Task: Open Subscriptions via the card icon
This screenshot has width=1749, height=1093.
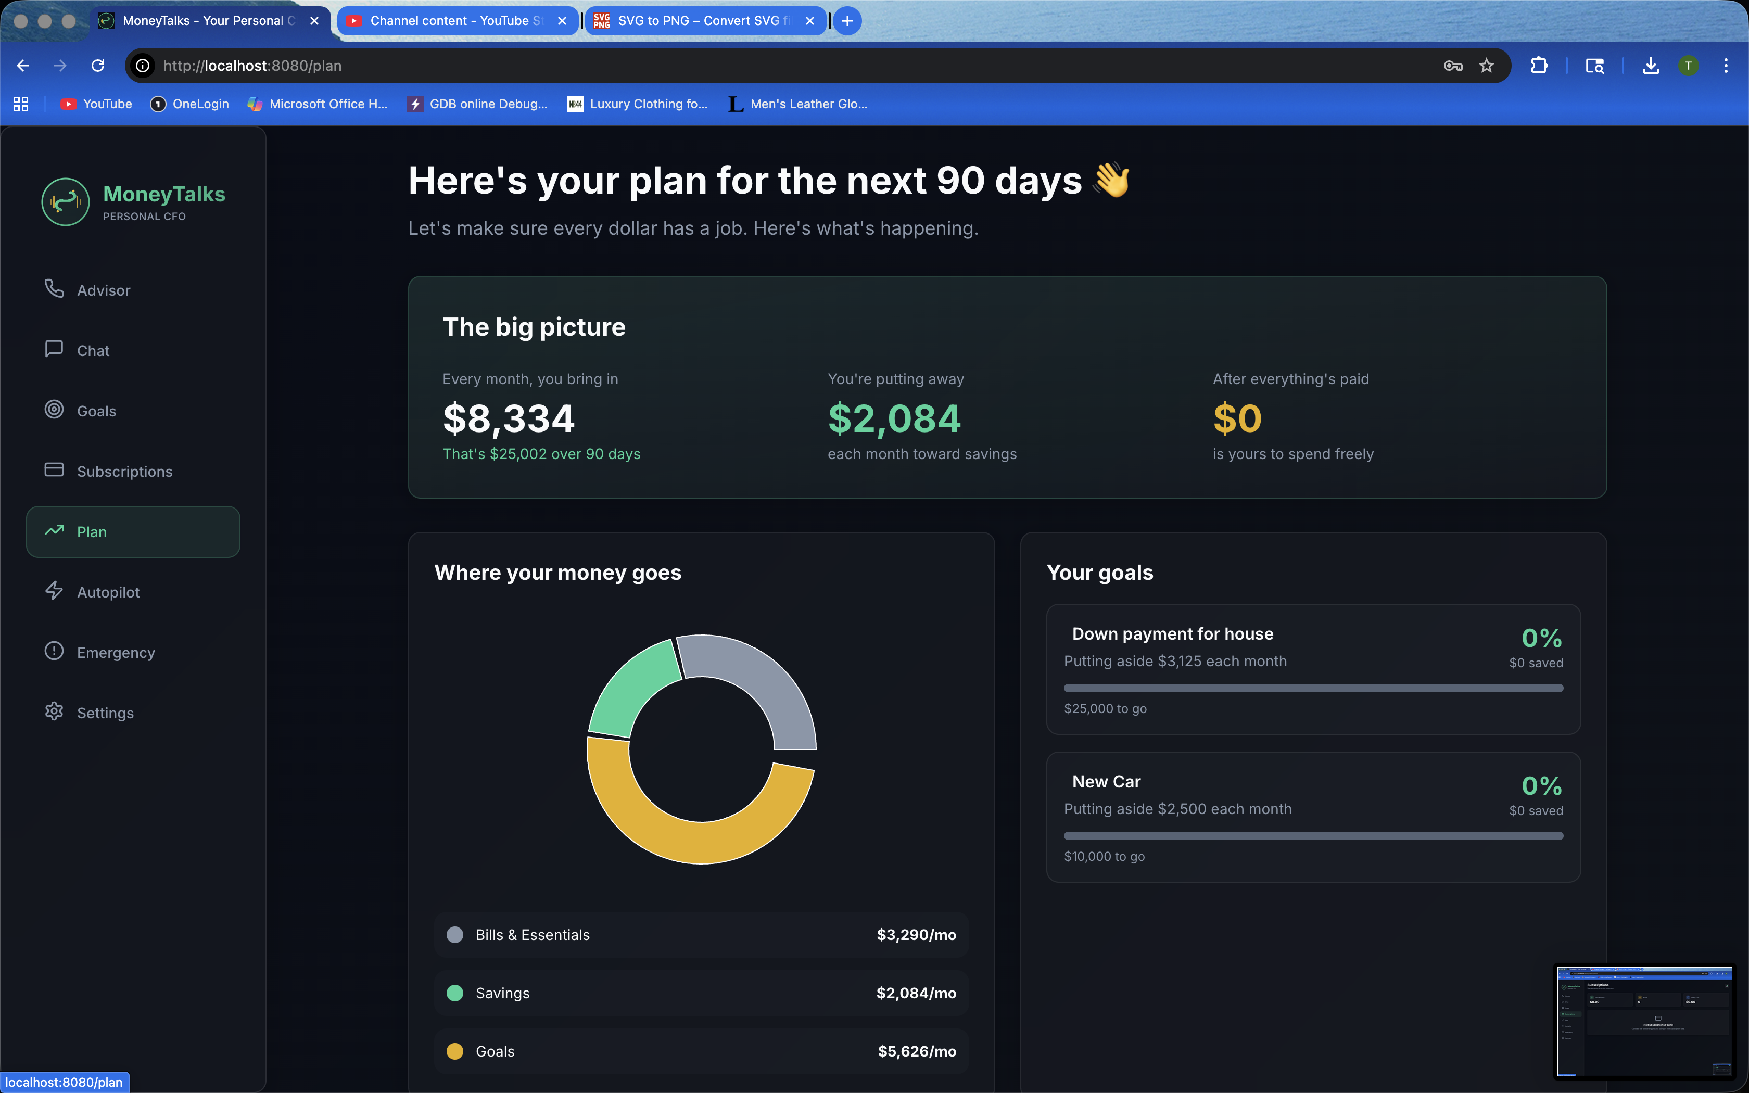Action: tap(54, 470)
